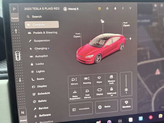Tap Trunk Open label
Screen dimensions: 164x123
[126, 24]
